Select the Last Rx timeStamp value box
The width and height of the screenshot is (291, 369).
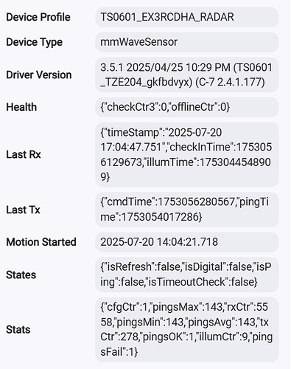187,154
